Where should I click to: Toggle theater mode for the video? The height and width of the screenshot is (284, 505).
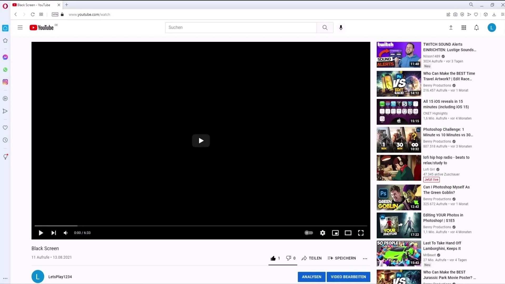pyautogui.click(x=348, y=233)
